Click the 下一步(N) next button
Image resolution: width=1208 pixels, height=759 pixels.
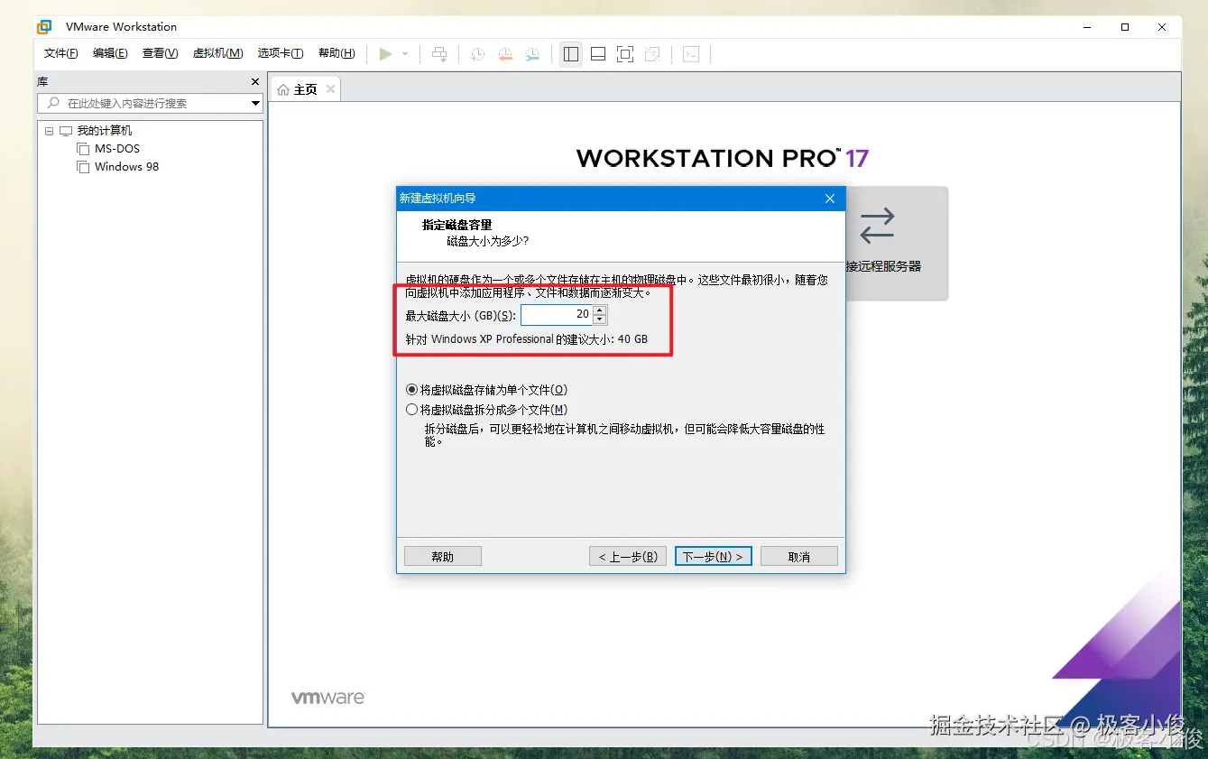713,557
